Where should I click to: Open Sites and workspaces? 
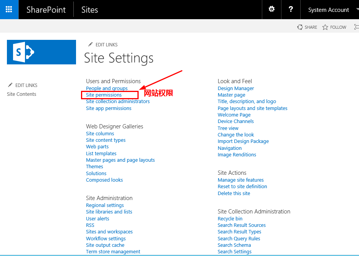(109, 232)
